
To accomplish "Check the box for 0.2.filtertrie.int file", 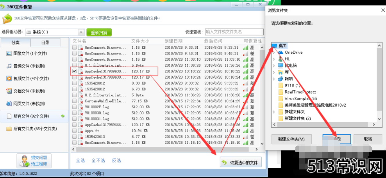I will click(x=74, y=95).
